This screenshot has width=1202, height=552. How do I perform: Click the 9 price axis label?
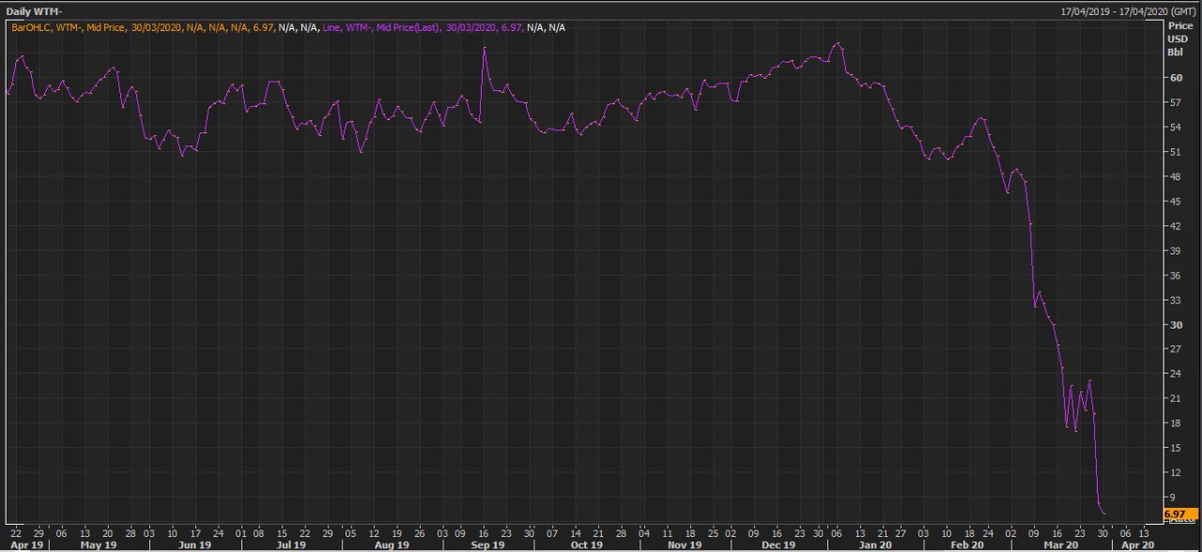tap(1172, 498)
